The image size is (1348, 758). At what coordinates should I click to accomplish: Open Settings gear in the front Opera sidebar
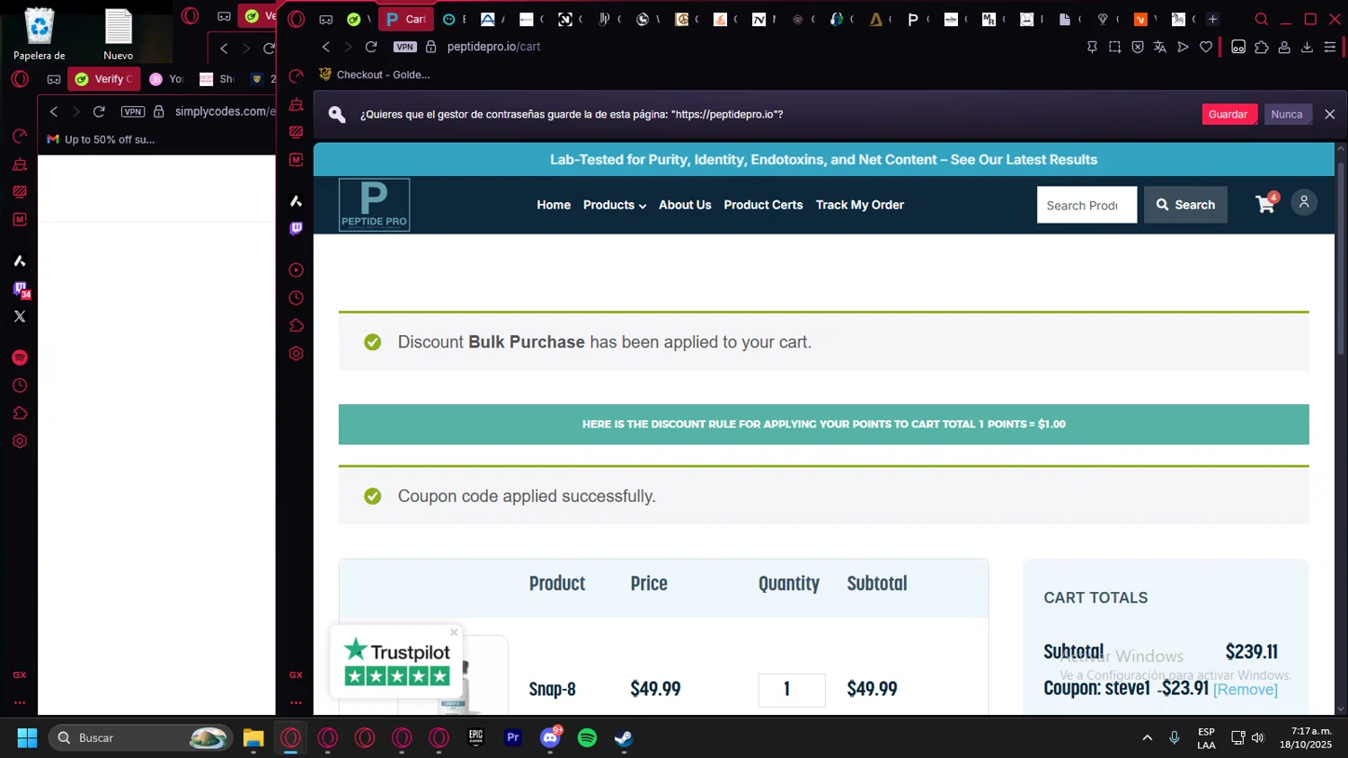point(296,354)
